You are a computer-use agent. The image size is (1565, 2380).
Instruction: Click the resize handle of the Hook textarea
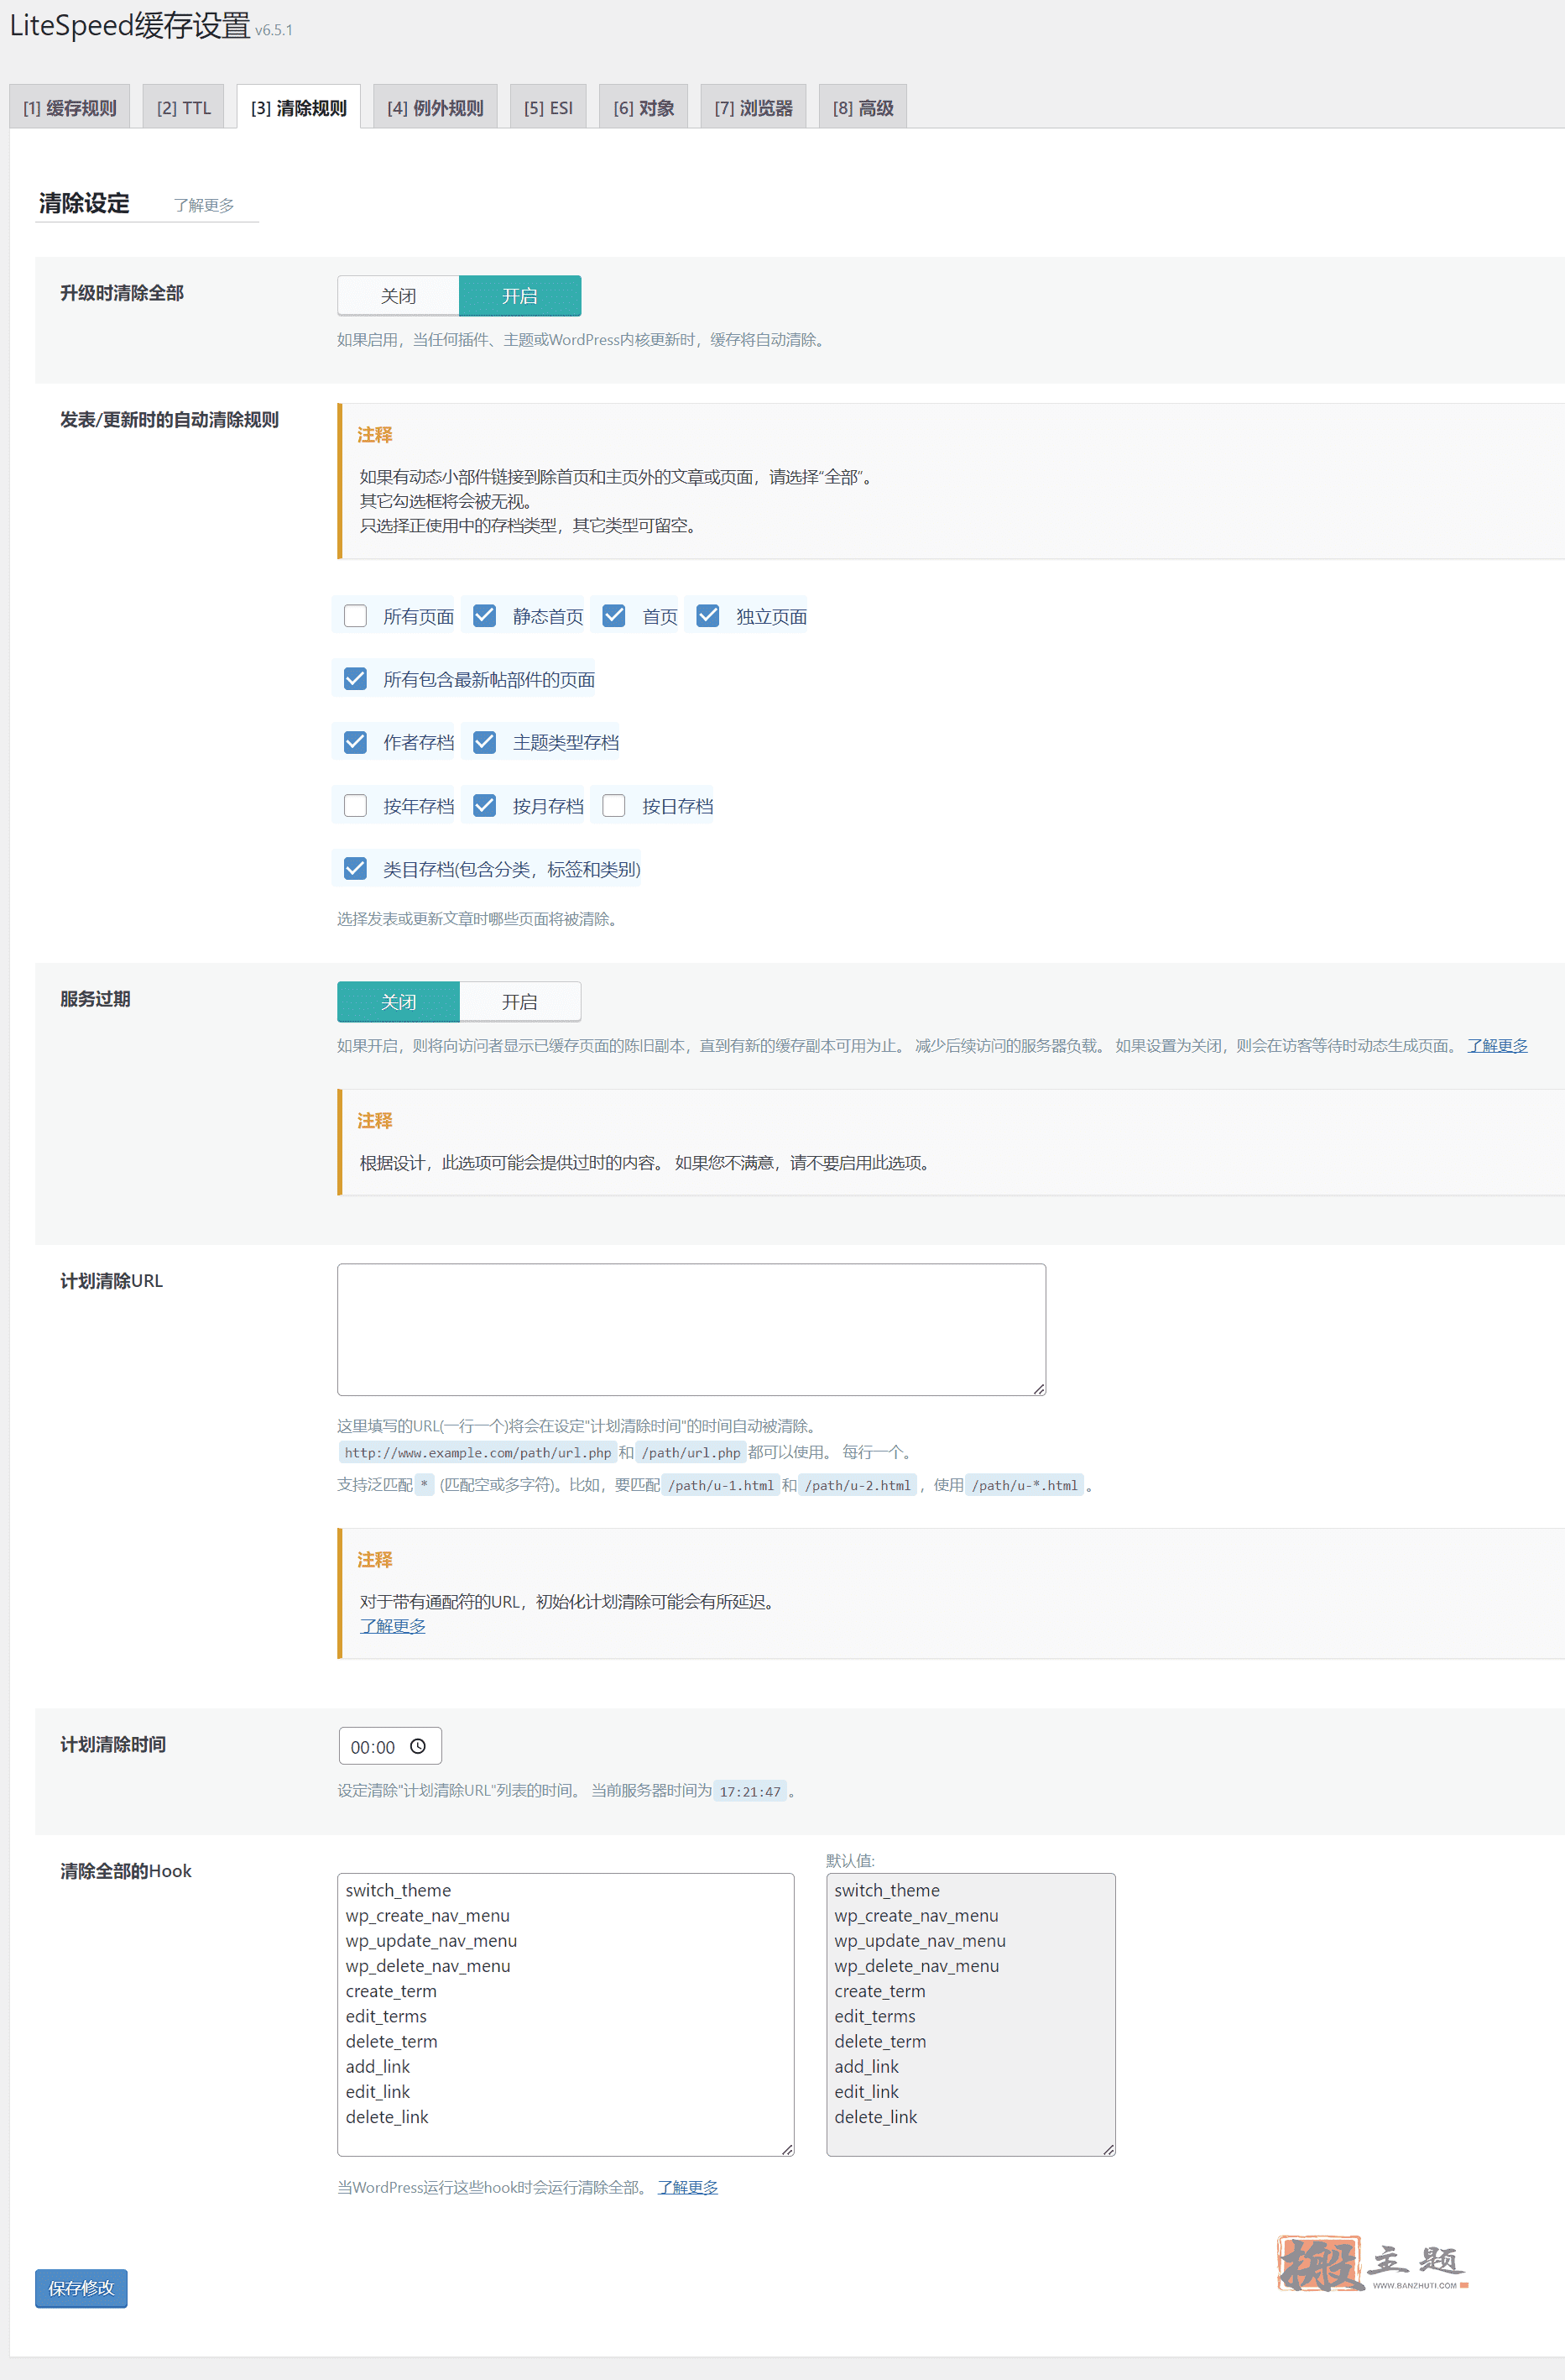click(x=787, y=2149)
